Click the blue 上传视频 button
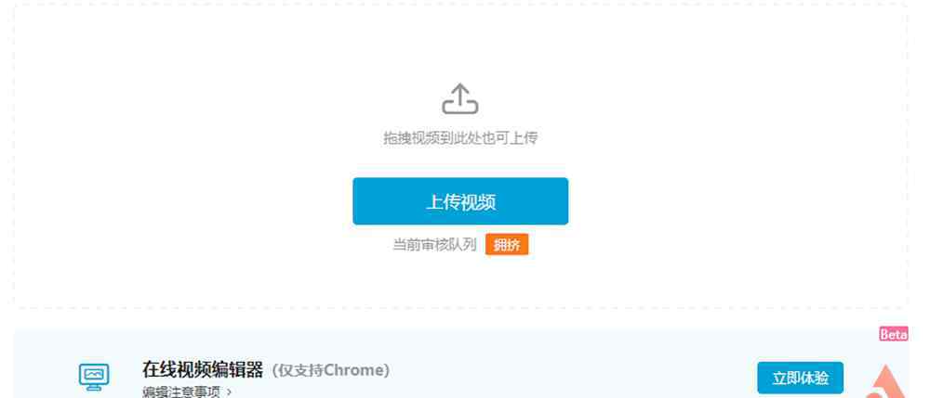The width and height of the screenshot is (930, 398). pyautogui.click(x=460, y=201)
